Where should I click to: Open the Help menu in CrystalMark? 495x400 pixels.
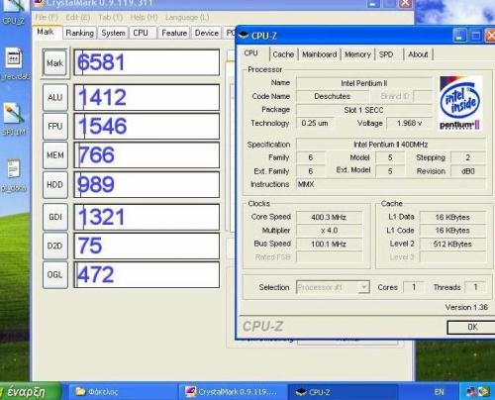(144, 17)
